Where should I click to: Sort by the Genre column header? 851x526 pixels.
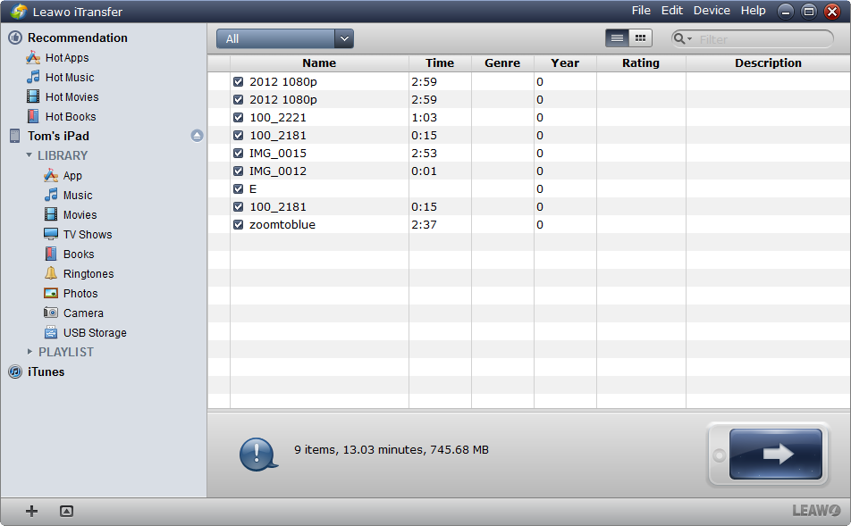pyautogui.click(x=502, y=63)
